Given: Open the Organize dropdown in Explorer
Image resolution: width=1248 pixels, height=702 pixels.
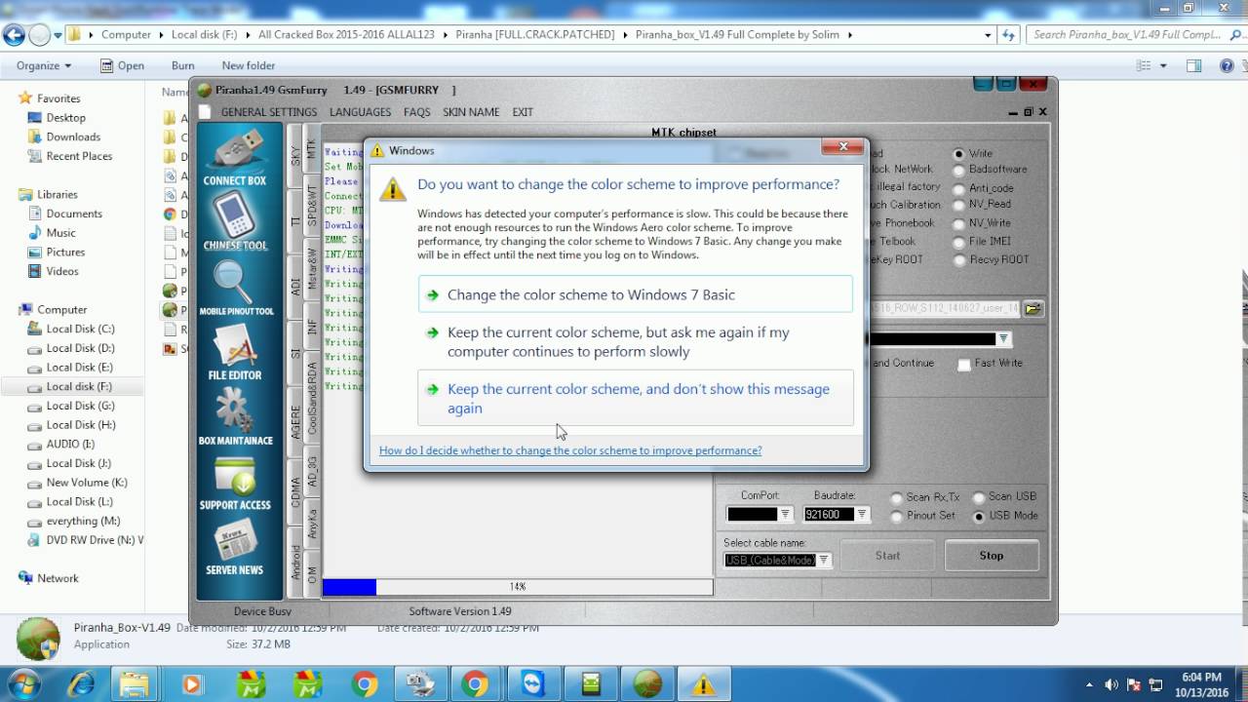Looking at the screenshot, I should pyautogui.click(x=44, y=65).
